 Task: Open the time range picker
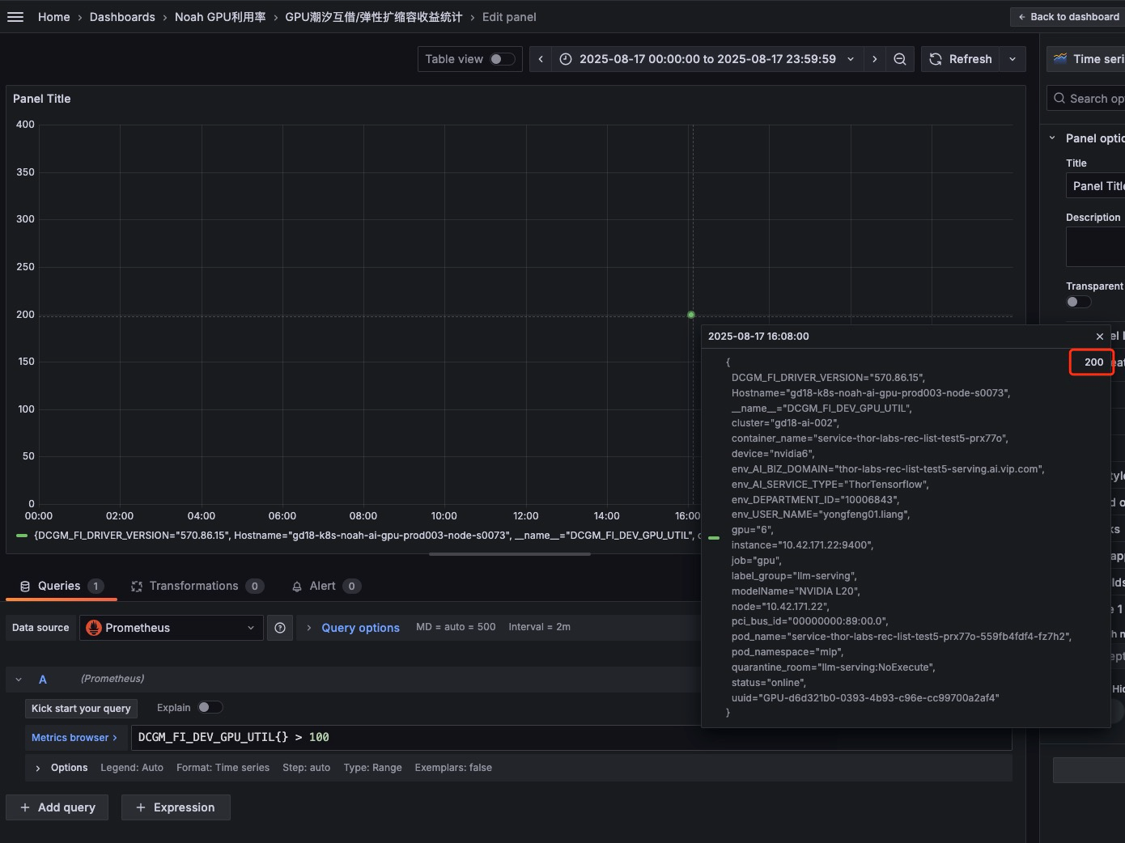(x=706, y=59)
